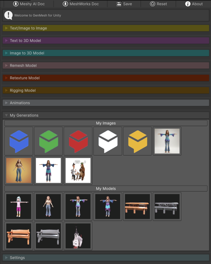This screenshot has height=264, width=211.
Task: Open the MeshWorks Doc button
Action: pyautogui.click(x=81, y=4)
